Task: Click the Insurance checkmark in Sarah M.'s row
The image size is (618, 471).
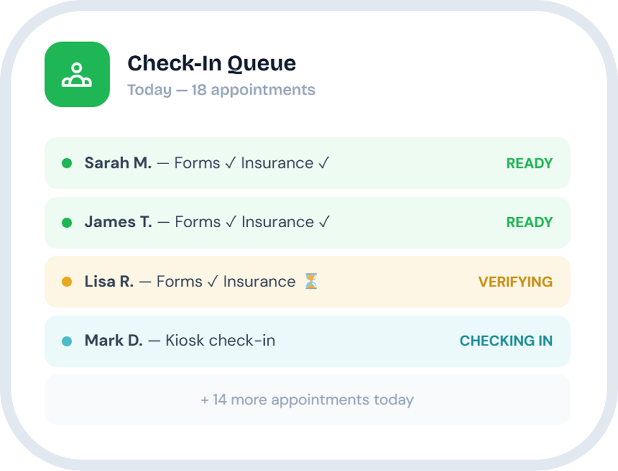Action: [x=324, y=163]
